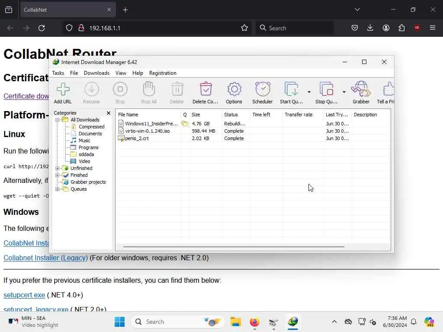Open a new Firefox tab
Viewport: 443px width, 332px height.
(x=125, y=10)
